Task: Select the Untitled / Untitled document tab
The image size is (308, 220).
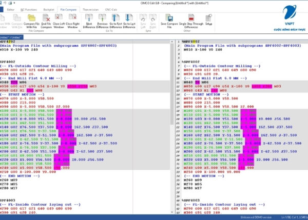Action: 11,37
